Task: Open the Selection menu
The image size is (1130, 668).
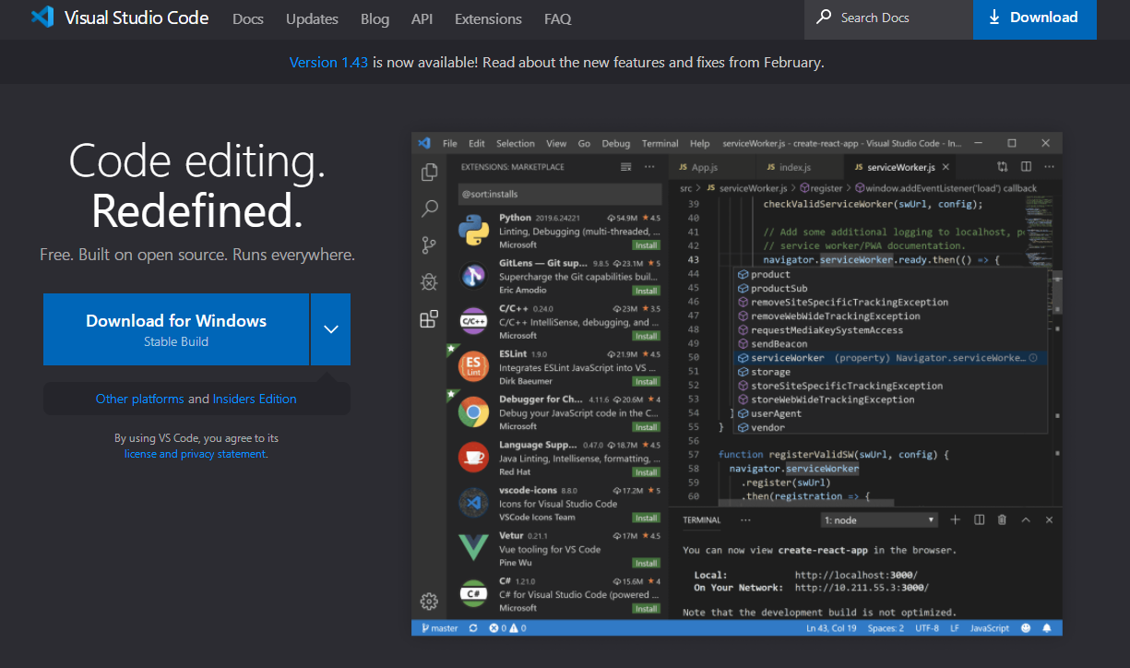Action: [x=516, y=143]
